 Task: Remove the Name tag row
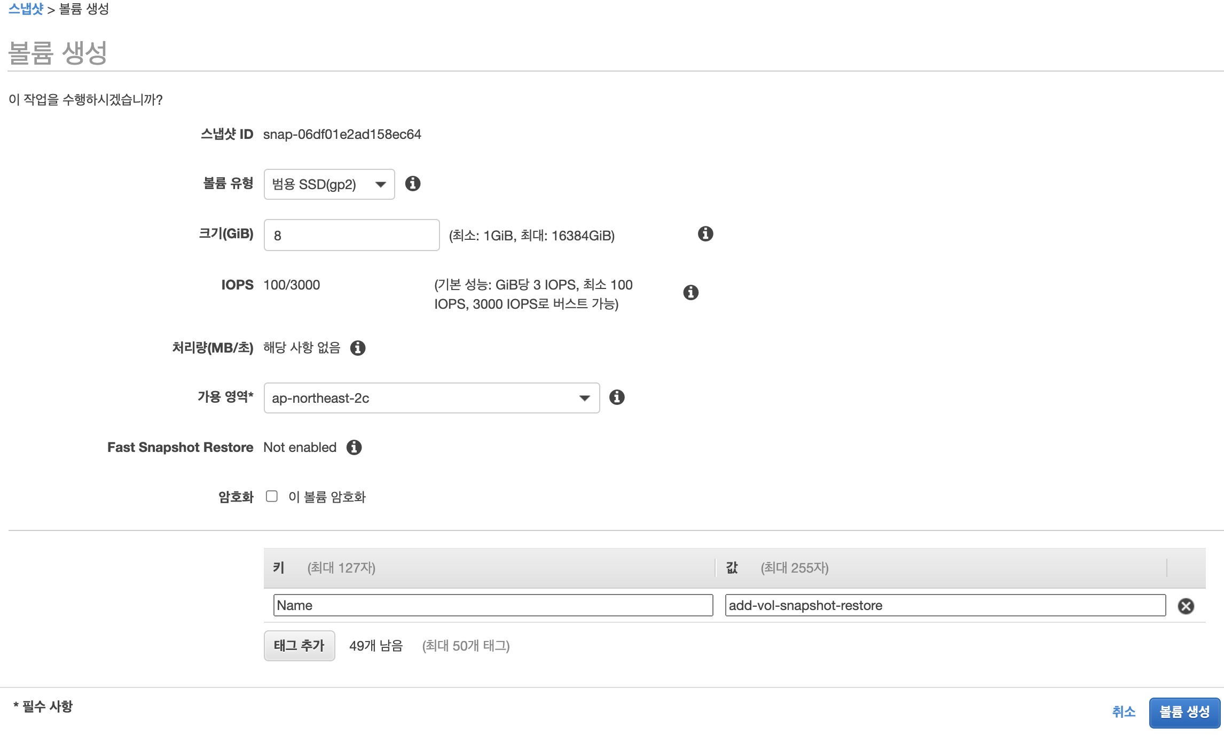[1186, 606]
